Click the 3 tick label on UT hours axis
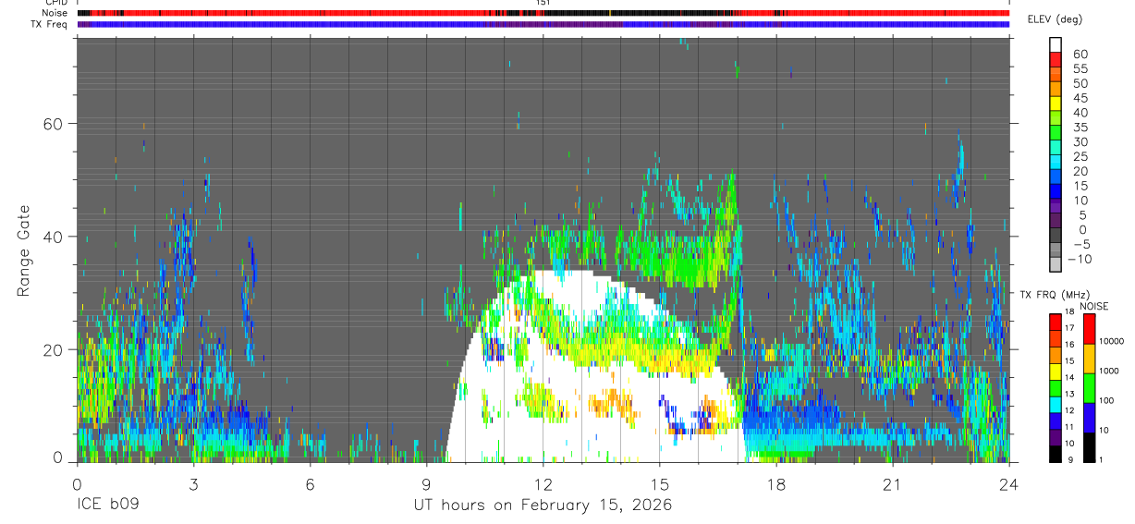 point(193,484)
